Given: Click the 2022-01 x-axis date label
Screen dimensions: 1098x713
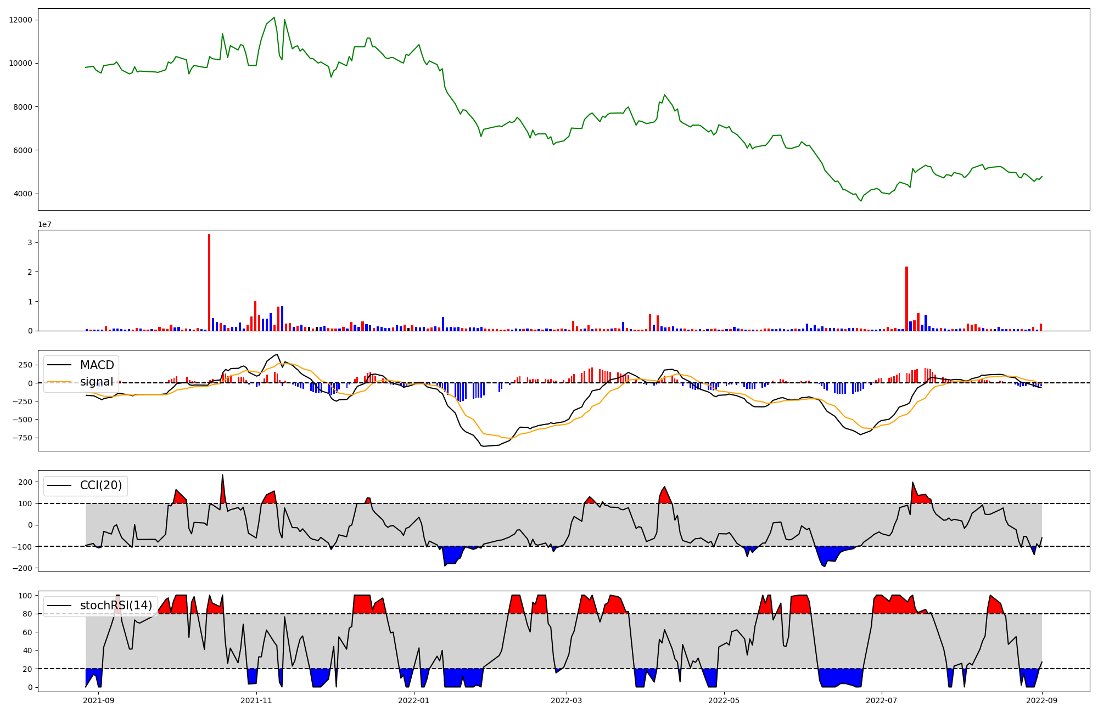Looking at the screenshot, I should 413,700.
